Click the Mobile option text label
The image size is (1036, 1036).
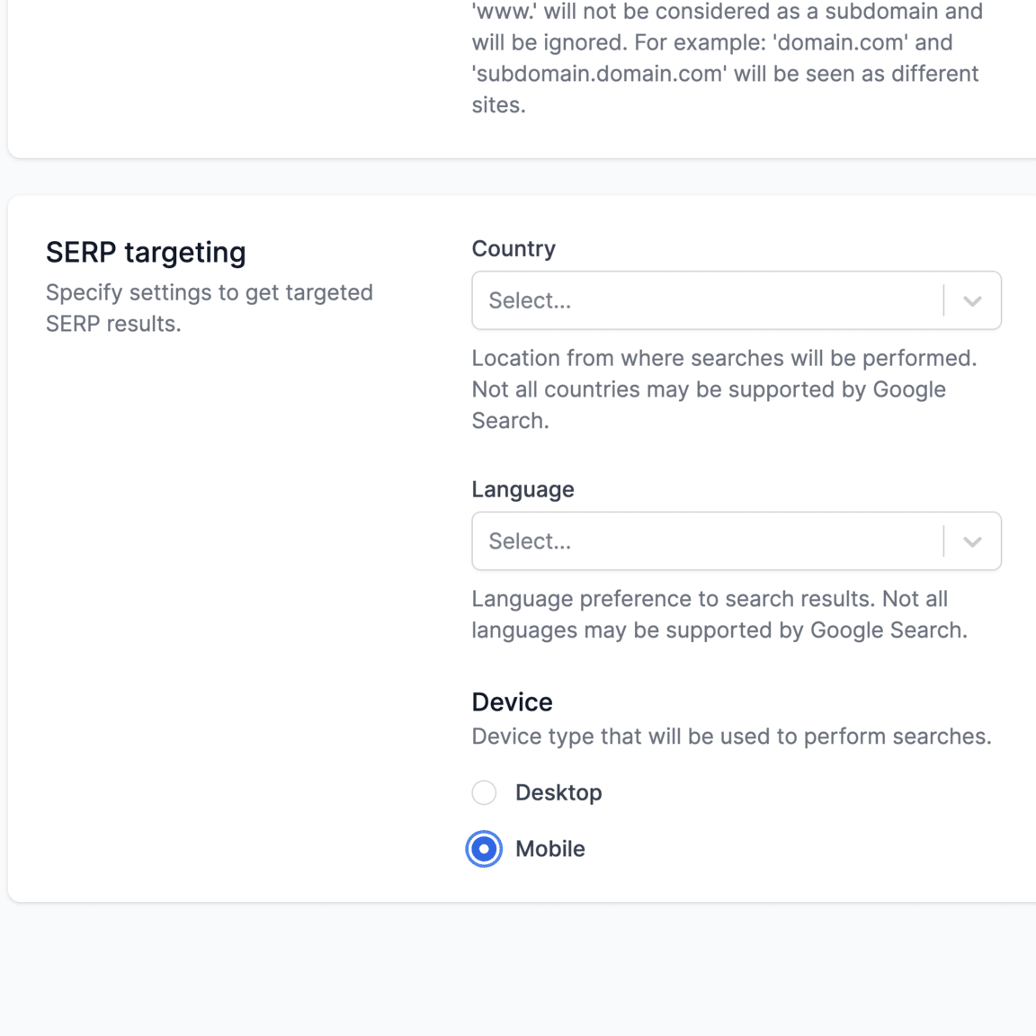(549, 848)
